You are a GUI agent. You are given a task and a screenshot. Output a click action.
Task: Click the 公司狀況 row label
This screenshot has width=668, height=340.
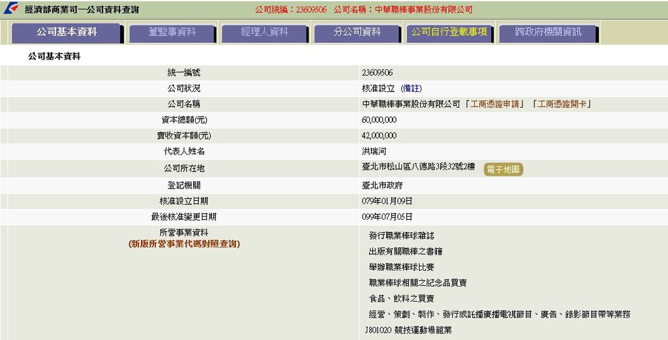pos(183,89)
